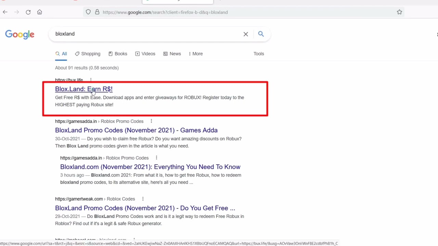The height and width of the screenshot is (246, 438).
Task: Switch to the News tab
Action: (172, 54)
